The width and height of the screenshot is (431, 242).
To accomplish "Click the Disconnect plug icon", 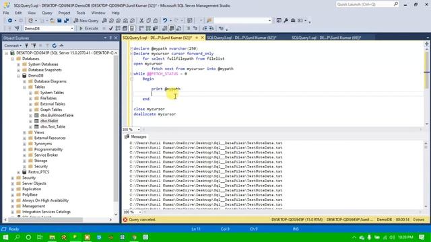I will point(34,46).
